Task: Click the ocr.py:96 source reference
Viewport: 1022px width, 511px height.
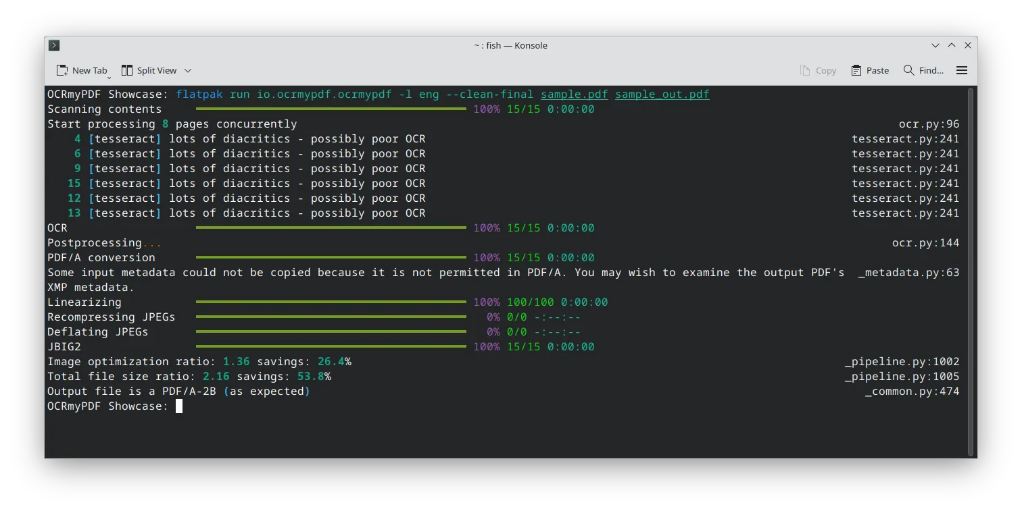Action: coord(929,124)
